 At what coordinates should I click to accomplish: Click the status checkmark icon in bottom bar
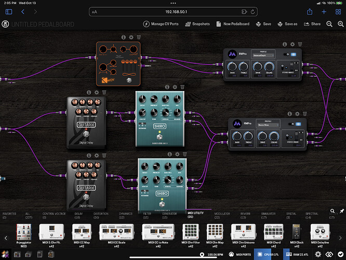point(340,254)
